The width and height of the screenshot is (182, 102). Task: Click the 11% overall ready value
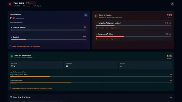pos(12,18)
